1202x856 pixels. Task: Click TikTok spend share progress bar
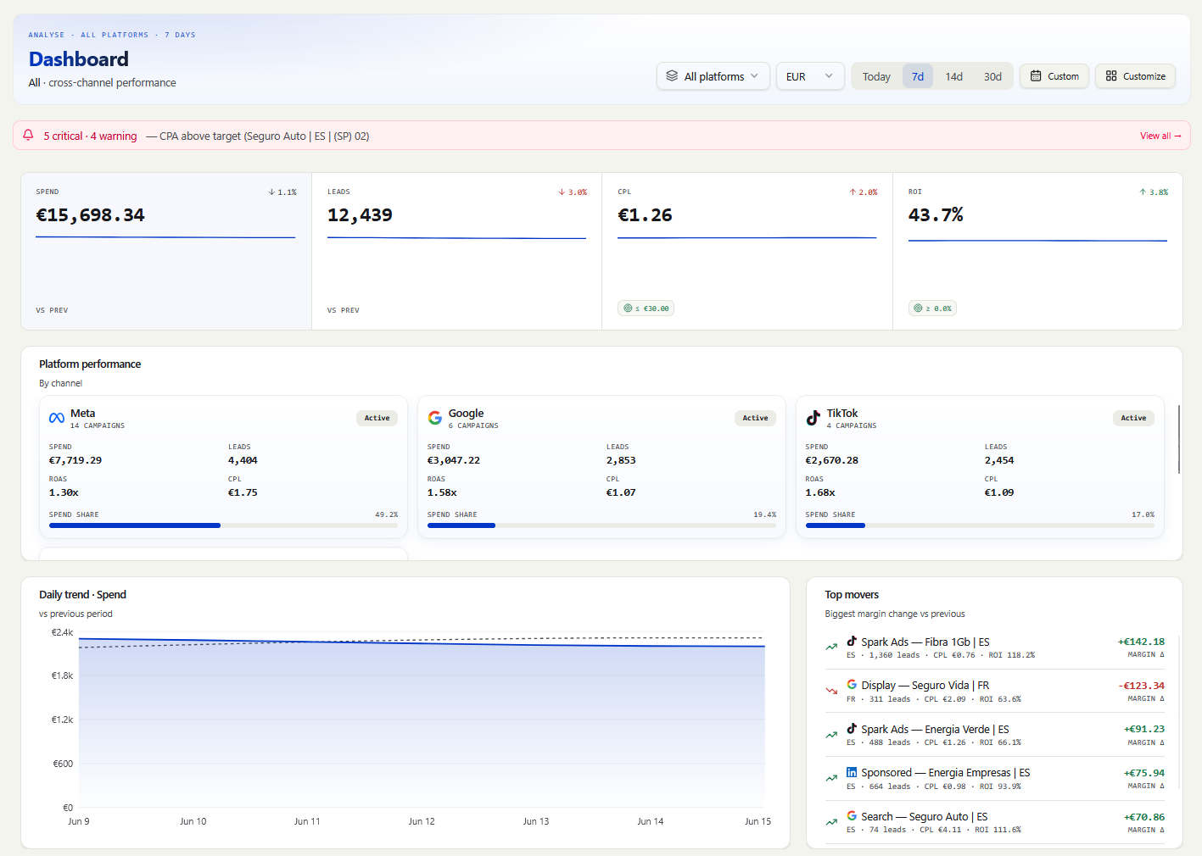[980, 525]
